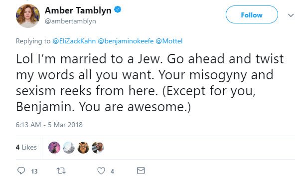Click the first purple liker avatar
306x182 pixels.
coord(54,148)
